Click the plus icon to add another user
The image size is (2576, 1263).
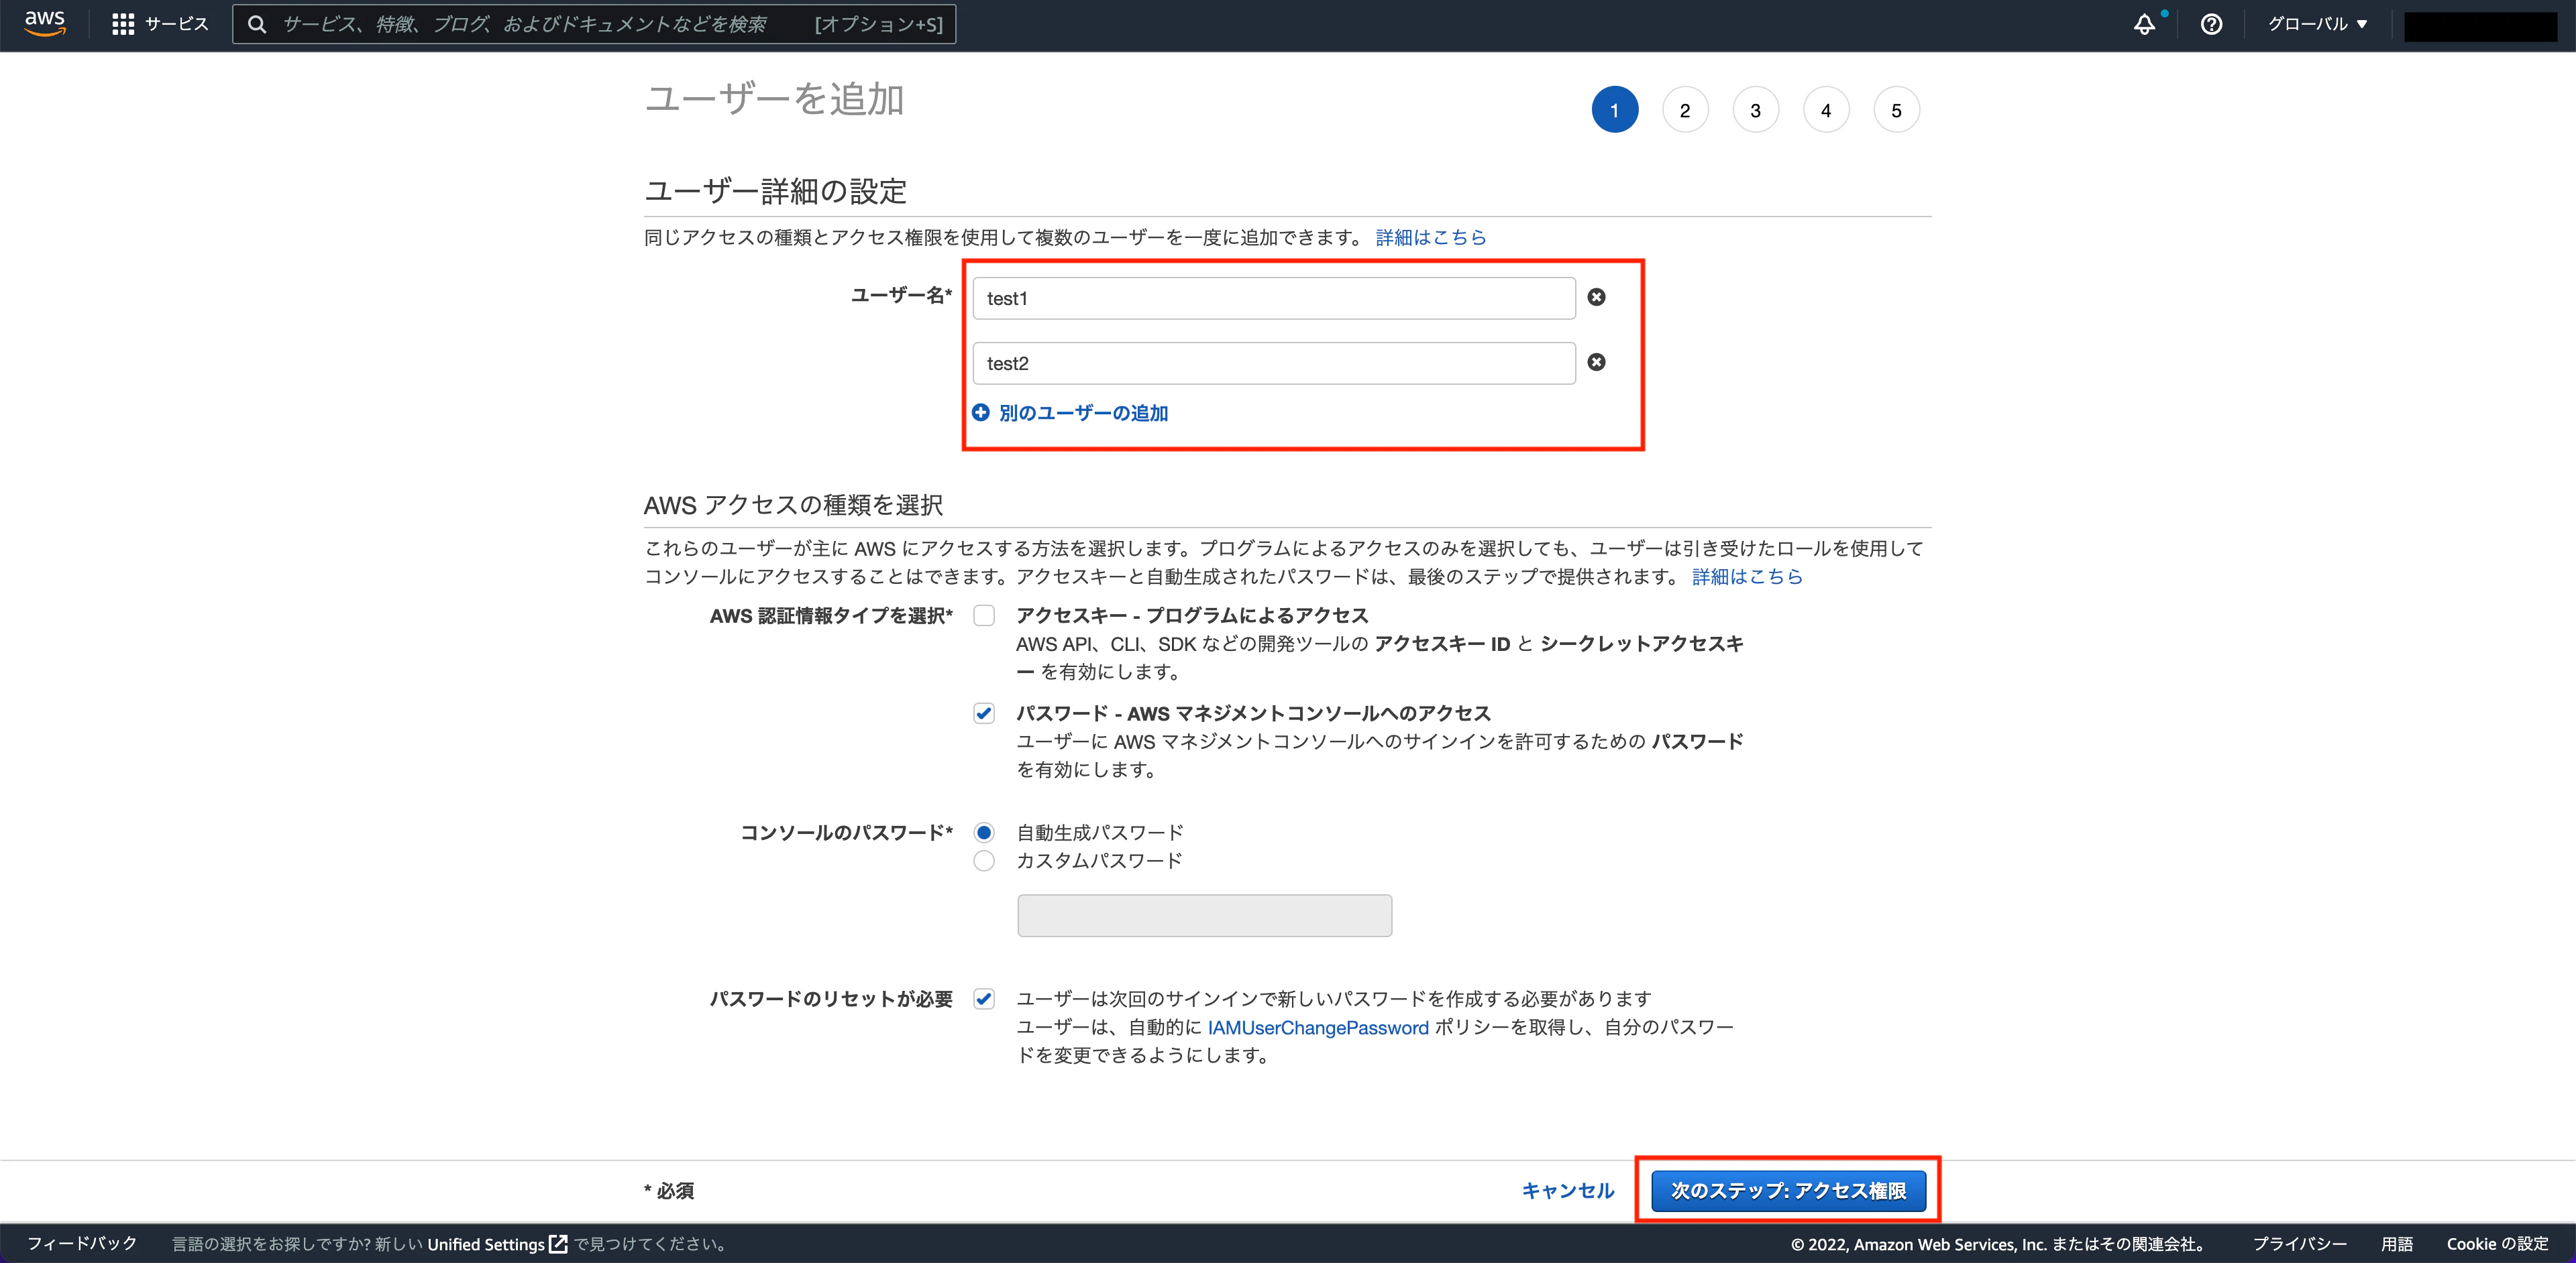pyautogui.click(x=981, y=412)
